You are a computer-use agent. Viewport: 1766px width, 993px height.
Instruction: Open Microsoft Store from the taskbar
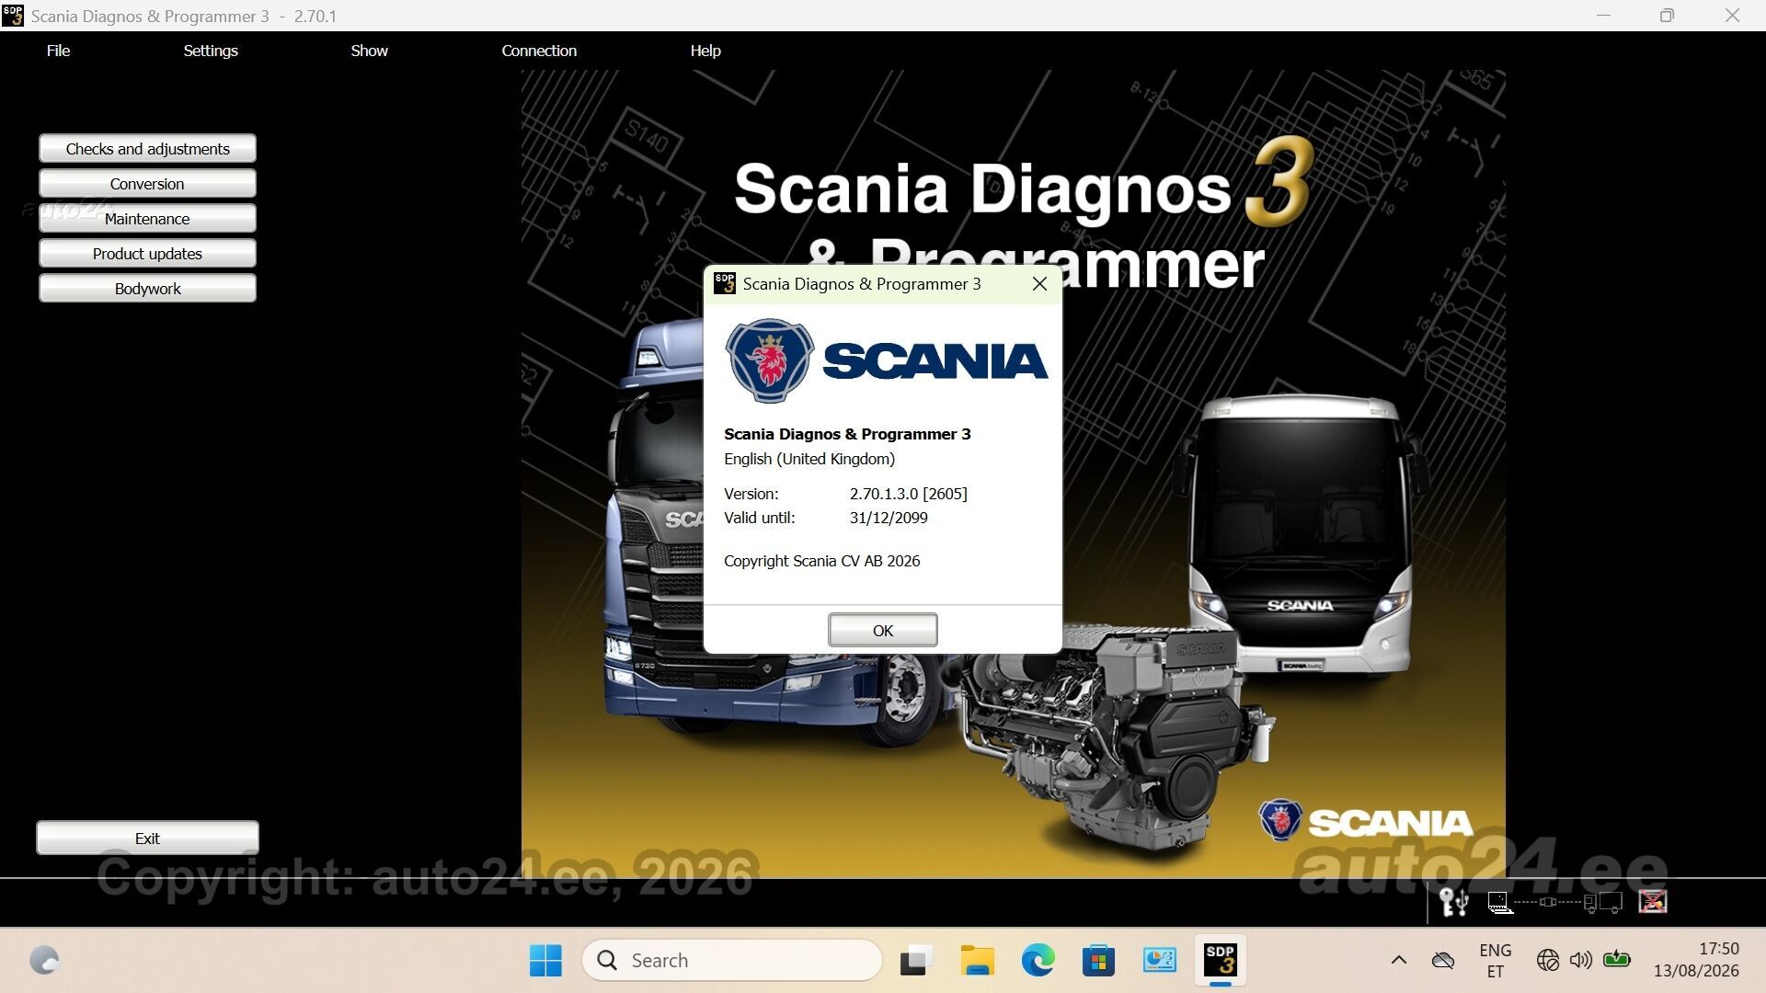(1098, 961)
